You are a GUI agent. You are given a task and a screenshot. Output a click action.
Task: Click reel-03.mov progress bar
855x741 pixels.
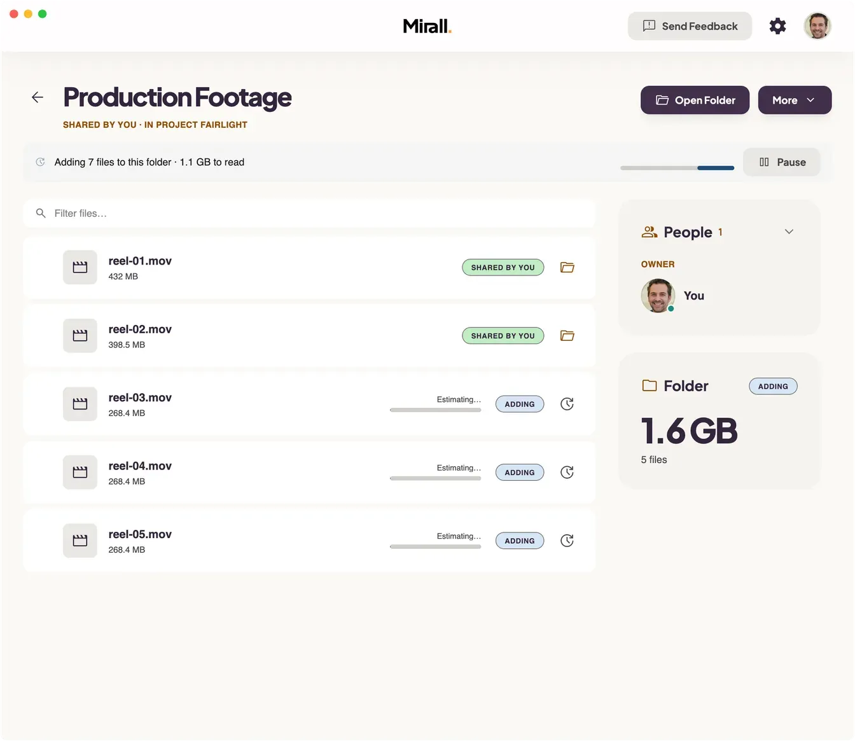tap(435, 410)
